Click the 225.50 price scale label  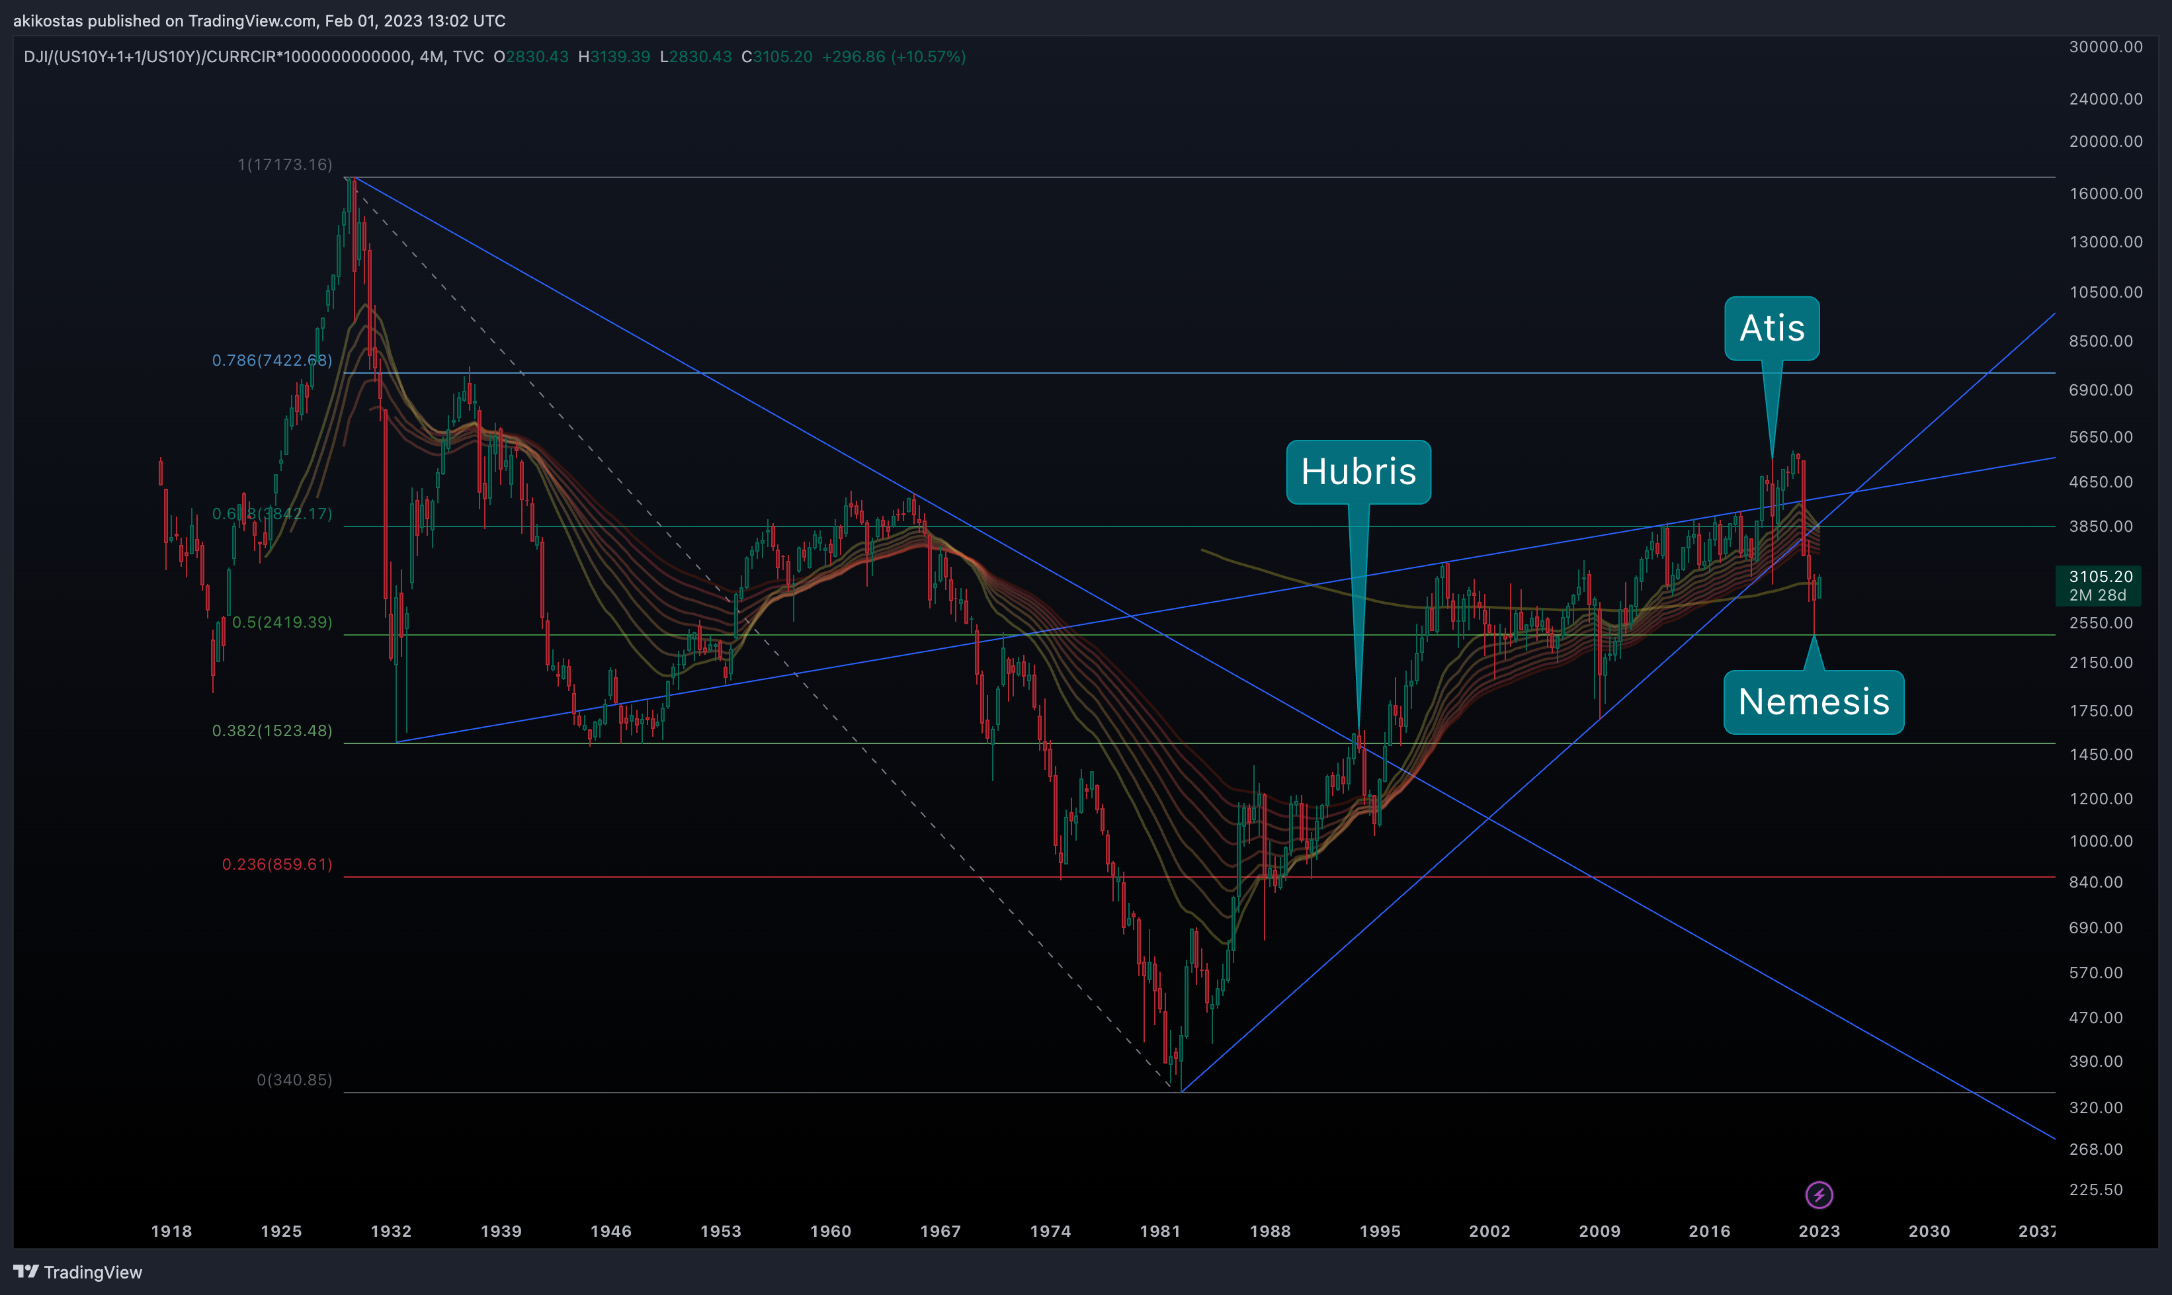[2096, 1189]
